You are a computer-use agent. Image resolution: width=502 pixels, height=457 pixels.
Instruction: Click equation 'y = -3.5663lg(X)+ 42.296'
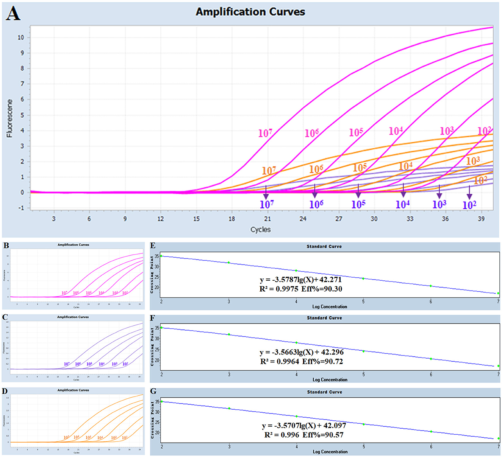[x=302, y=352]
